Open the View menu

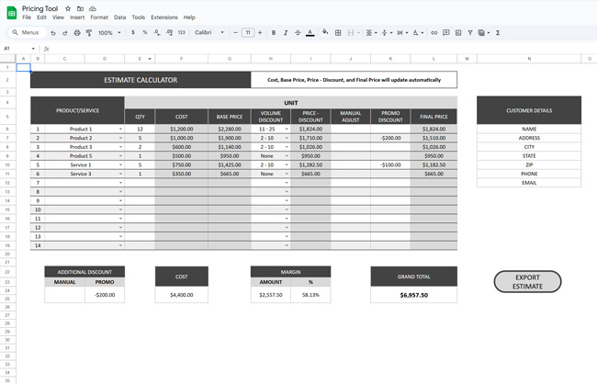(x=58, y=17)
